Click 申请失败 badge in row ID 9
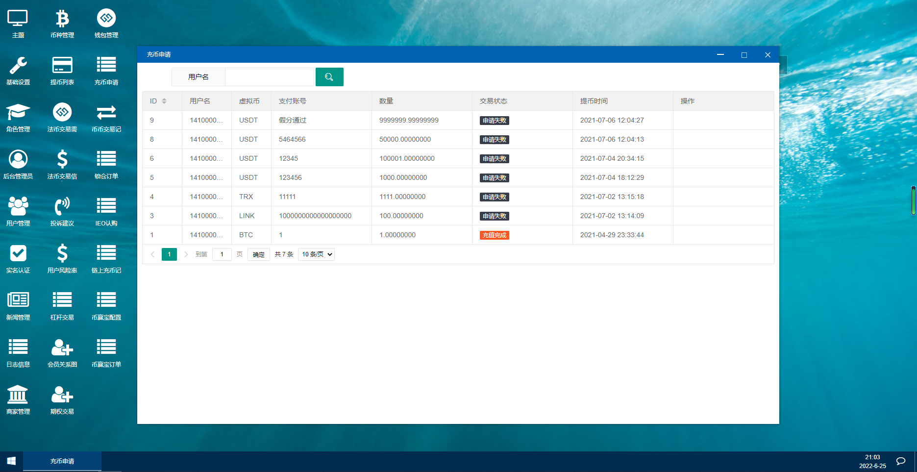Image resolution: width=917 pixels, height=472 pixels. click(494, 121)
